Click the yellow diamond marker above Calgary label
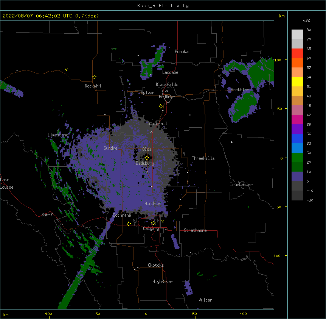326x319 pixels. click(x=153, y=223)
